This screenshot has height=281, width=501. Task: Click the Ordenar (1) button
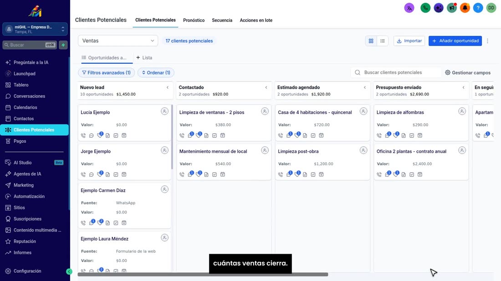156,73
